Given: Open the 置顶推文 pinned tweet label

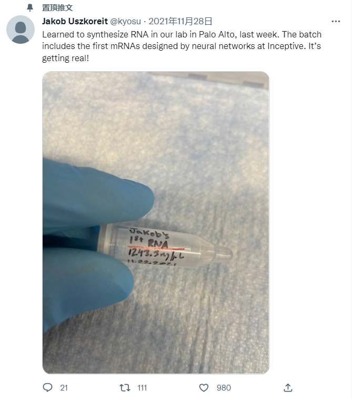Looking at the screenshot, I should click(57, 7).
